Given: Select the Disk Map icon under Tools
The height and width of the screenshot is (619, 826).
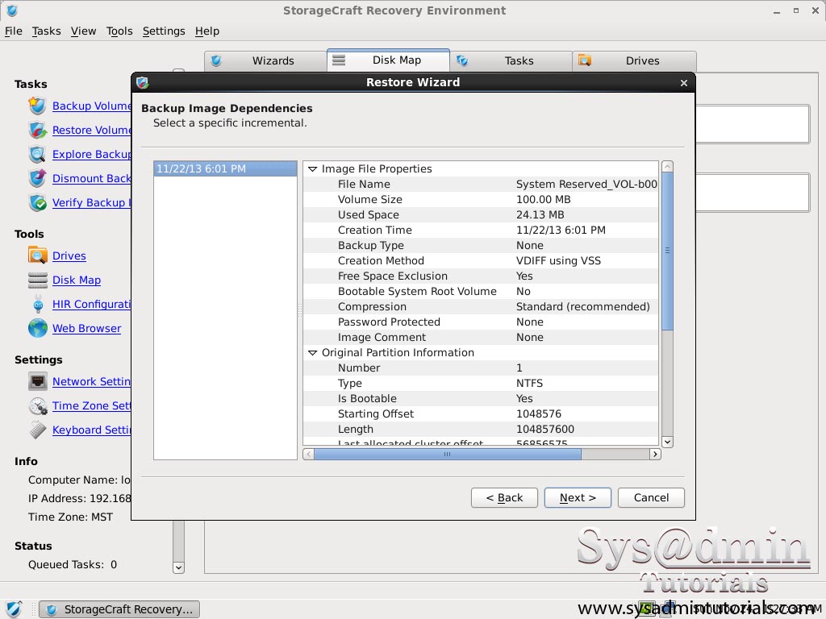Looking at the screenshot, I should 37,280.
